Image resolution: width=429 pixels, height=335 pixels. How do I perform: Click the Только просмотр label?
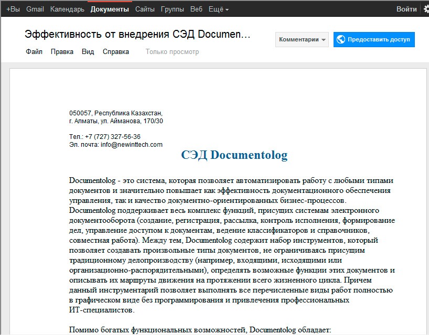[x=172, y=52]
